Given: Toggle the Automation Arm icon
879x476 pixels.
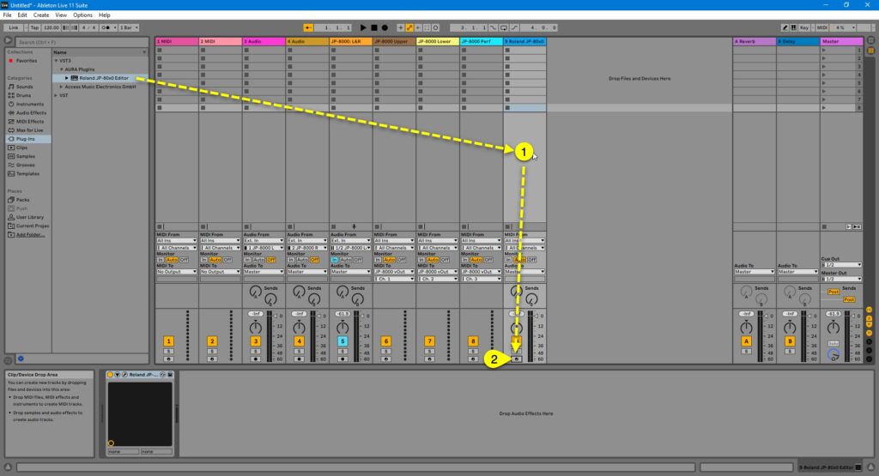Looking at the screenshot, I should [409, 27].
